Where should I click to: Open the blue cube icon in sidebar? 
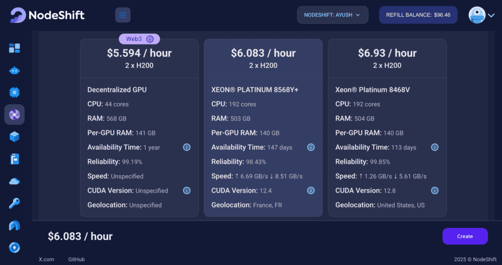tap(14, 136)
